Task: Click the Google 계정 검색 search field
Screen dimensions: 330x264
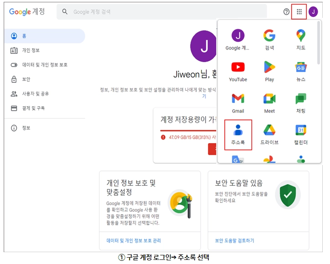Action: click(162, 11)
